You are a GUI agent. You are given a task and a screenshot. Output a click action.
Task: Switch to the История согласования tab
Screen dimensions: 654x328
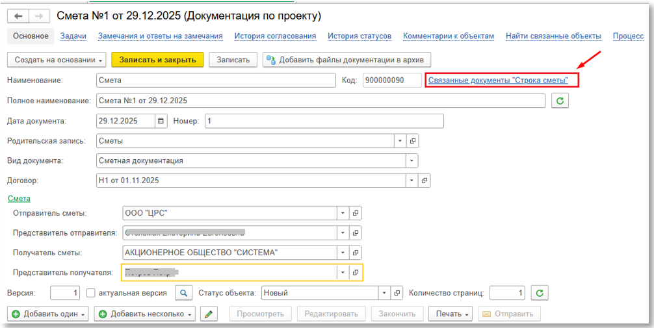pyautogui.click(x=275, y=36)
